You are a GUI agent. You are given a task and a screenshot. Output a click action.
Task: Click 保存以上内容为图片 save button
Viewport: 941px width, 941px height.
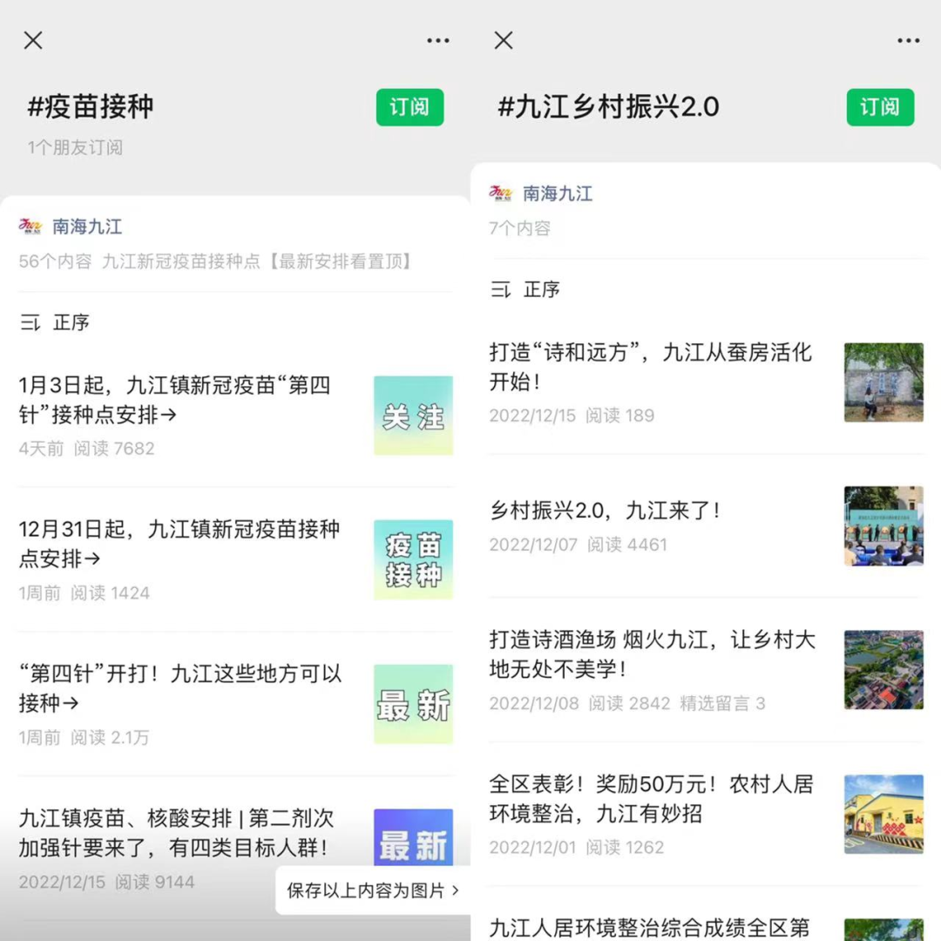point(373,890)
